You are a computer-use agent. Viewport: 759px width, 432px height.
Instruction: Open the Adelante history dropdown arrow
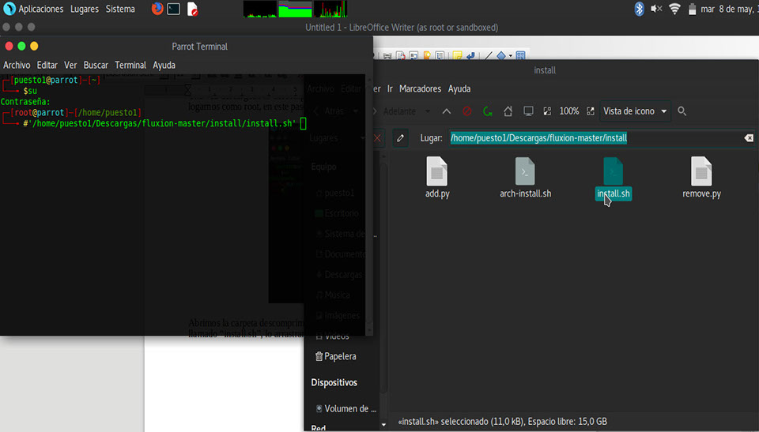point(427,111)
